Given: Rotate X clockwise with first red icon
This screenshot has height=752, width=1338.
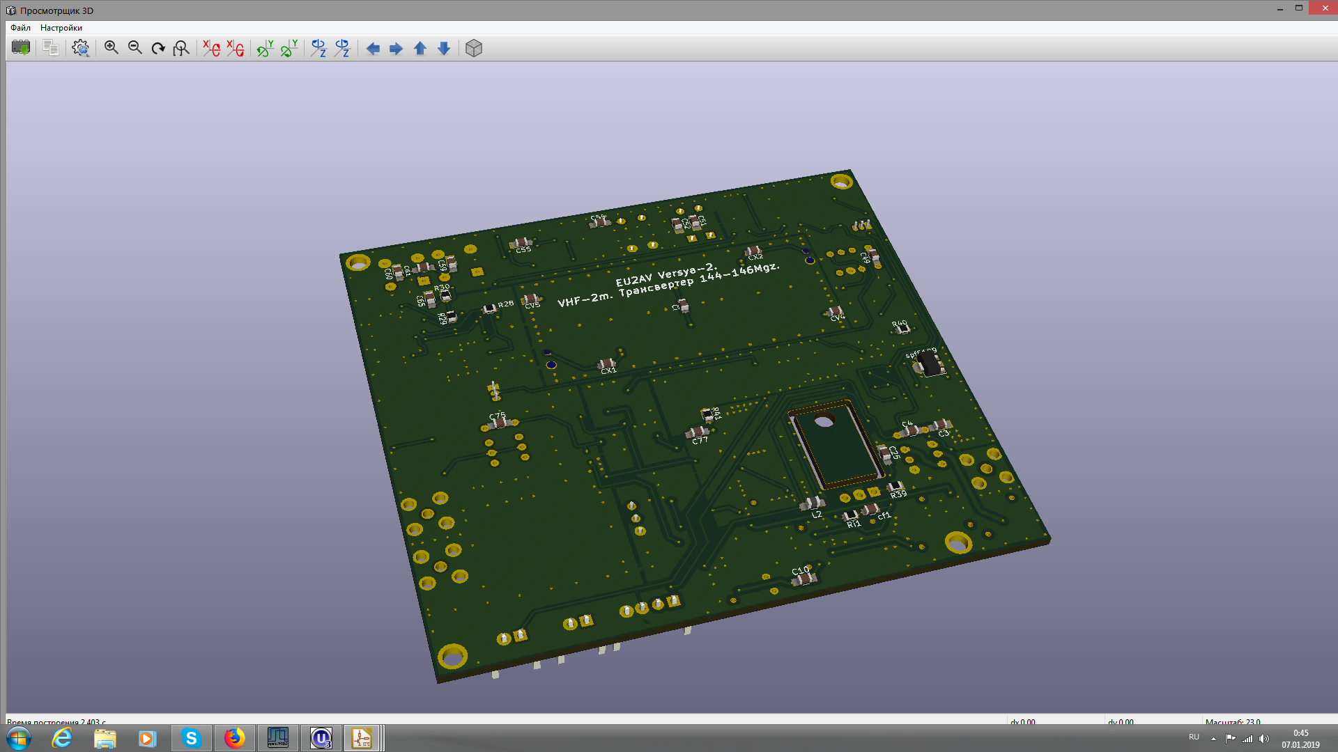Looking at the screenshot, I should tap(211, 48).
